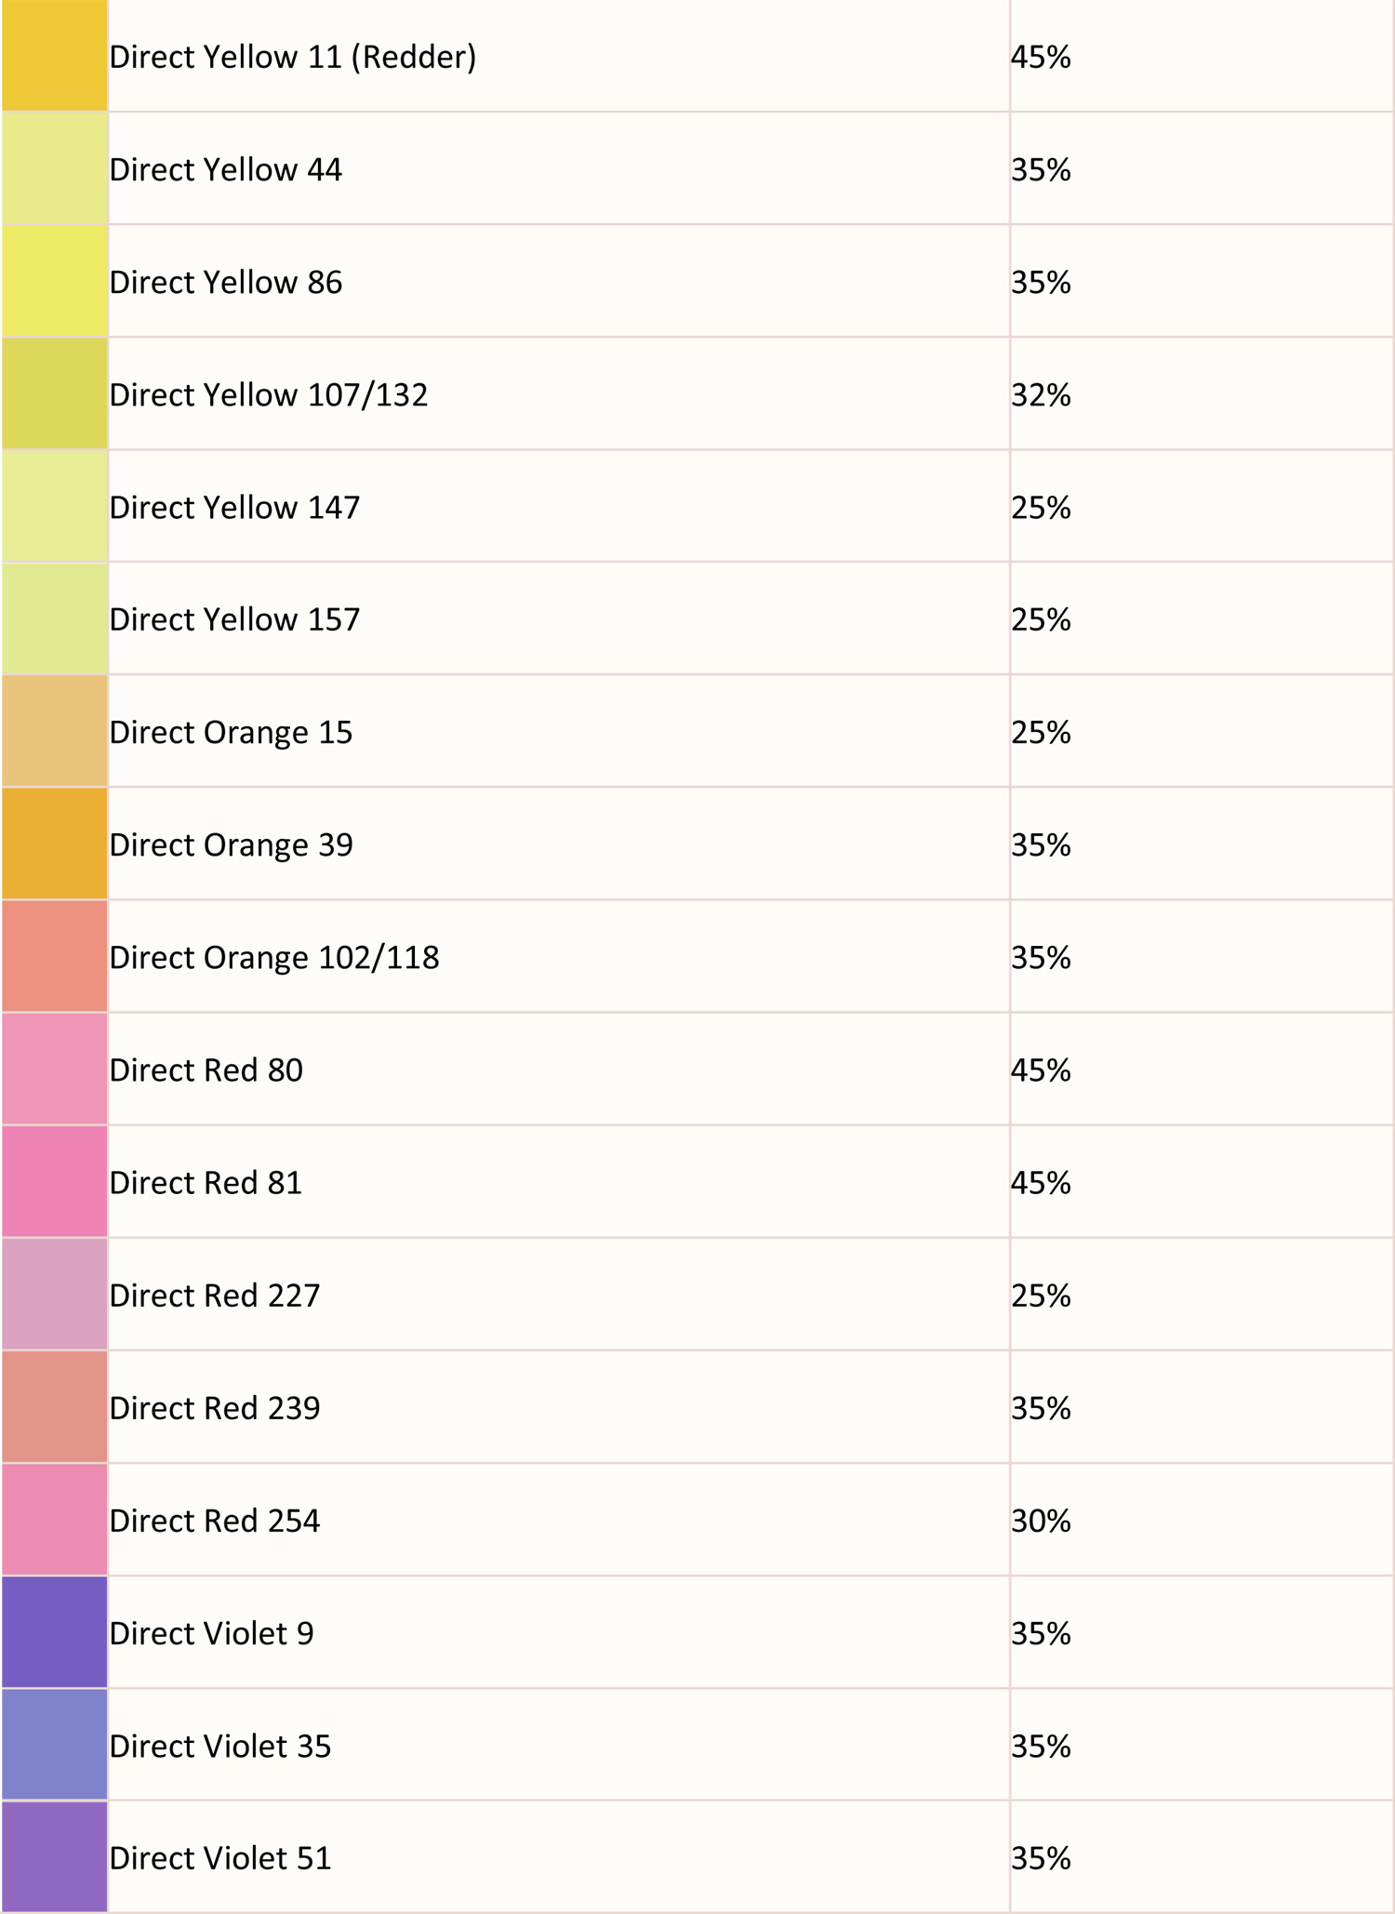Choose the Direct Orange 102/118 swatch

tap(55, 956)
